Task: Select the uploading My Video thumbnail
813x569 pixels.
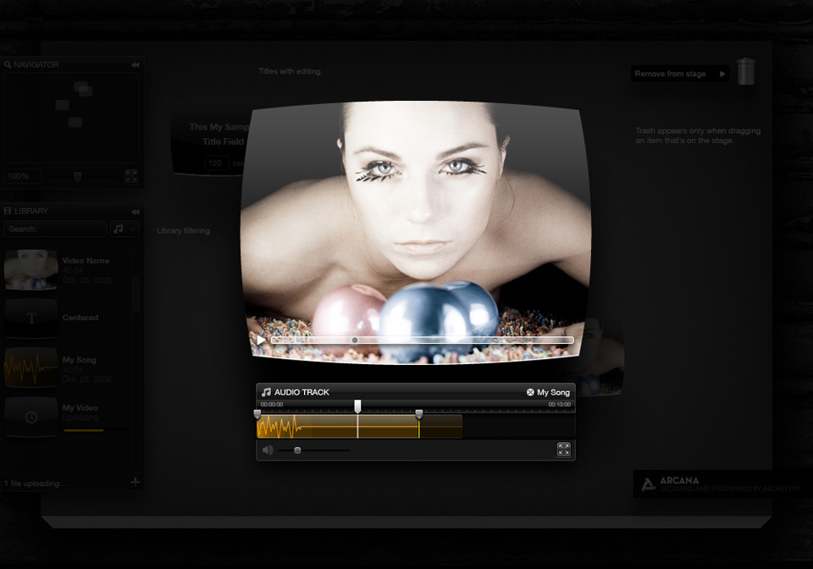Action: coord(31,417)
